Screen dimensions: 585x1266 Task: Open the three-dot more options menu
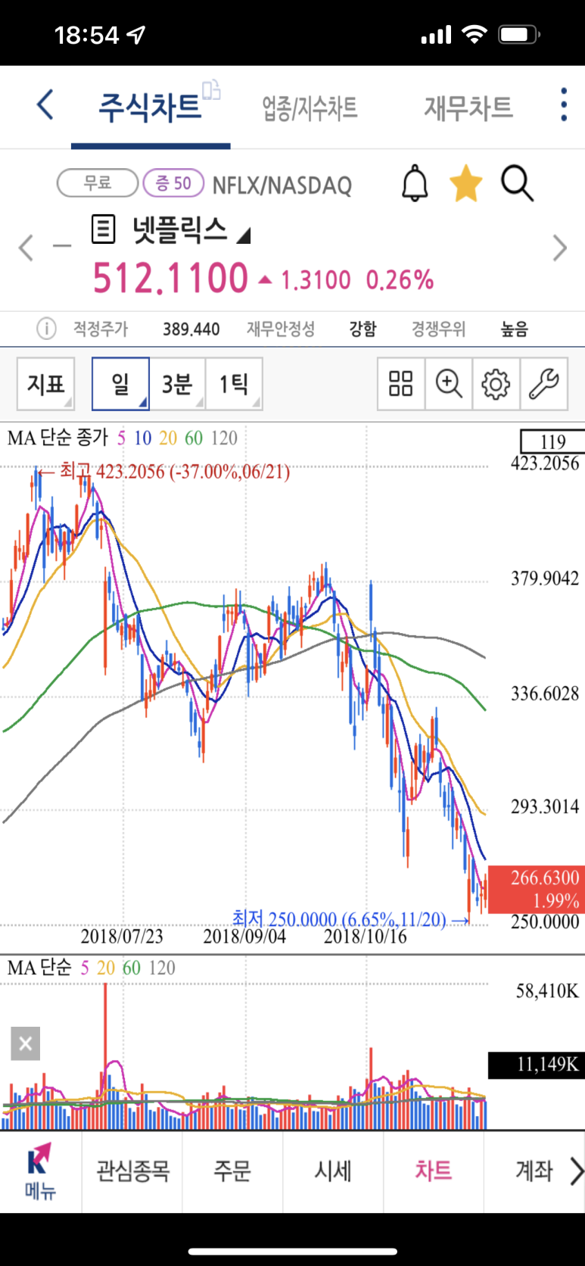click(x=564, y=104)
